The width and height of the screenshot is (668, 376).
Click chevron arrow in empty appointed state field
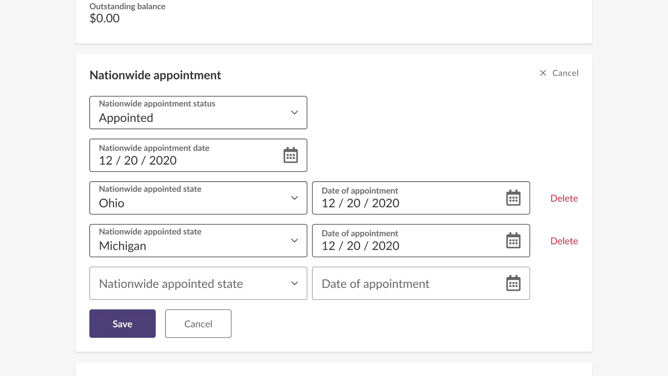(294, 283)
